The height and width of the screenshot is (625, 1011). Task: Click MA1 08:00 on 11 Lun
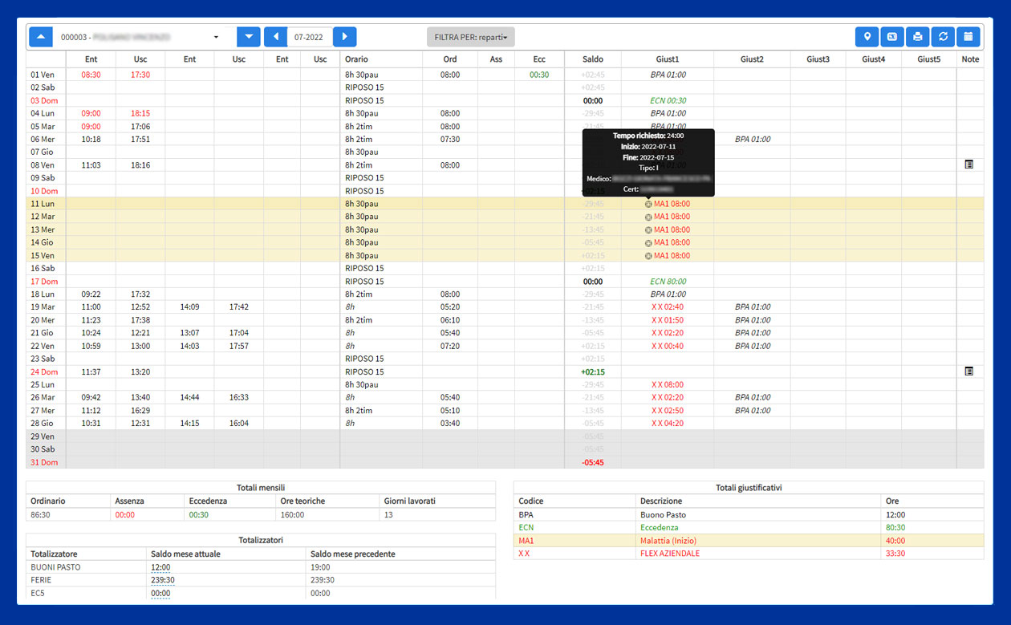point(672,204)
